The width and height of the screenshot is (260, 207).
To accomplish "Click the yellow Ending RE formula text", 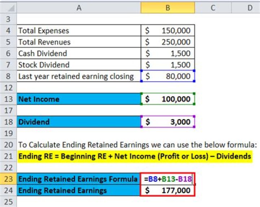I will pos(134,156).
